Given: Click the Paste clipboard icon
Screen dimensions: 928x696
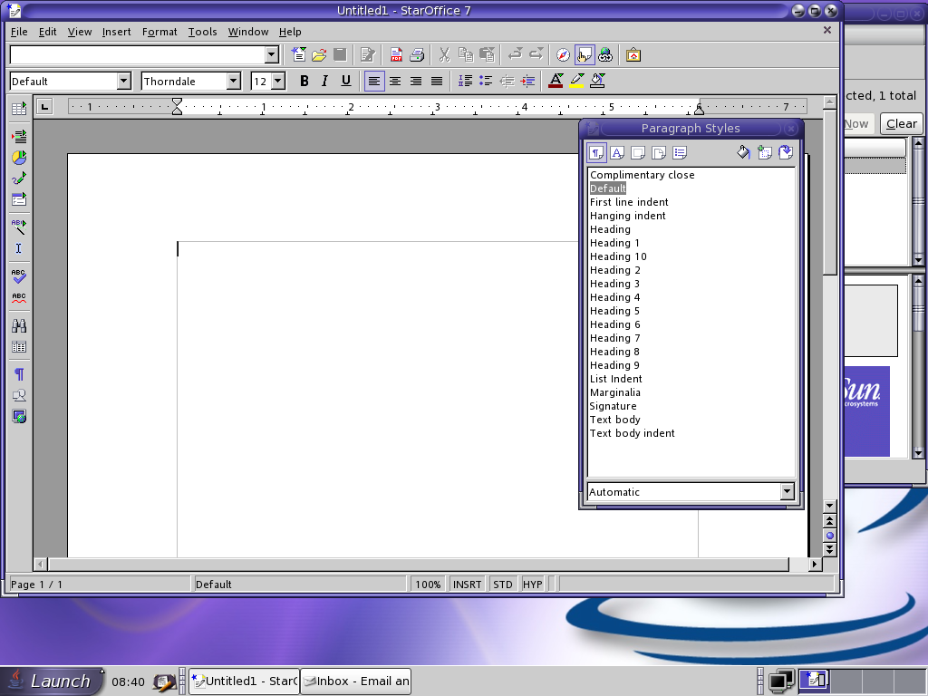Looking at the screenshot, I should [x=487, y=55].
